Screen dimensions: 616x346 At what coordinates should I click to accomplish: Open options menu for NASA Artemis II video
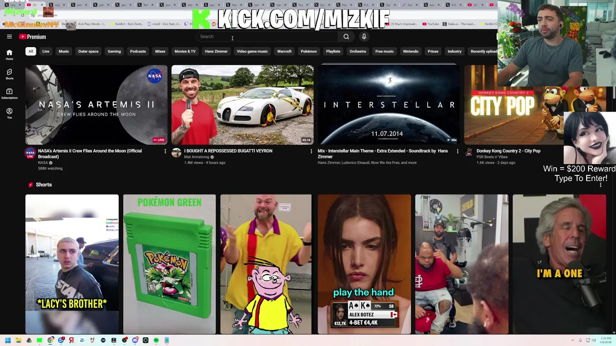tap(165, 151)
